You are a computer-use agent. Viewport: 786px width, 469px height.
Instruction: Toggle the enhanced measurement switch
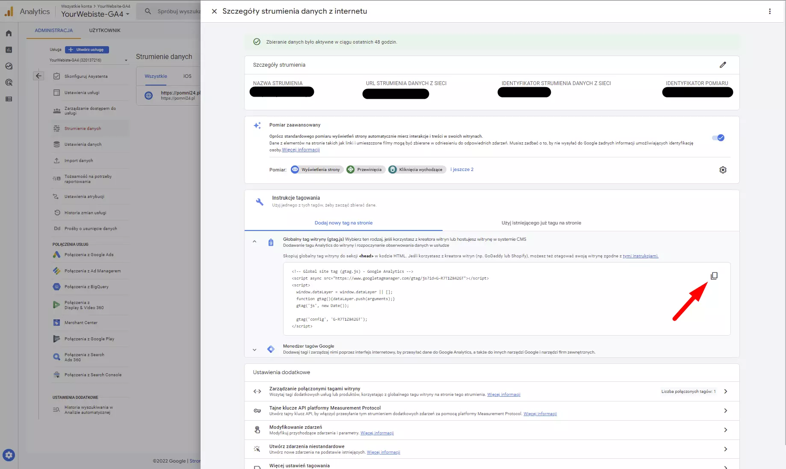click(x=718, y=138)
